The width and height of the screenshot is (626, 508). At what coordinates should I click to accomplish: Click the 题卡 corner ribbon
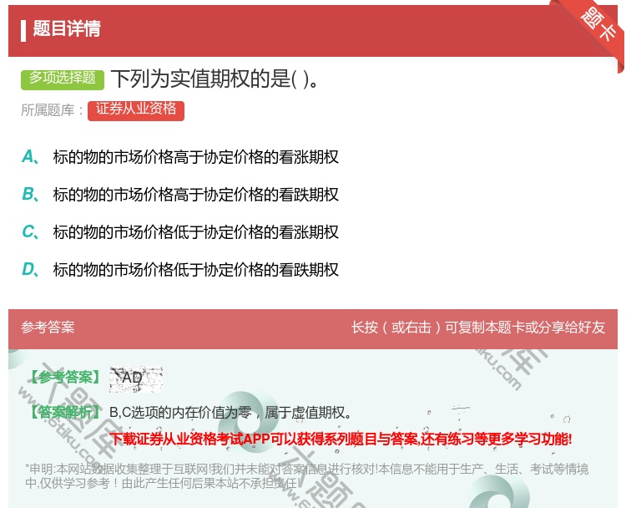point(599,25)
